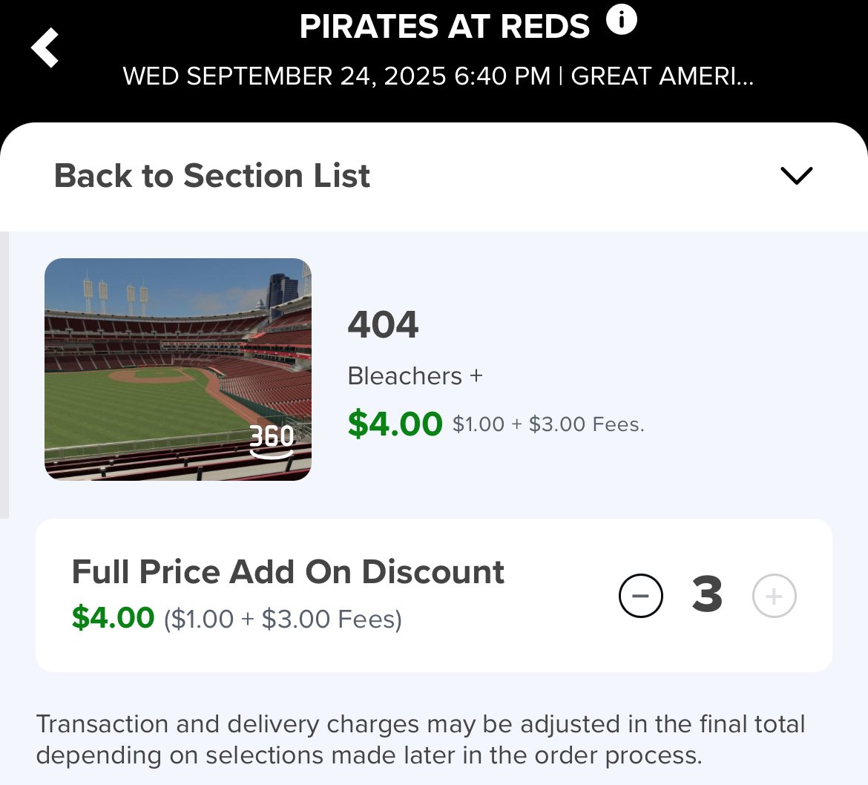The image size is (868, 785).
Task: Click the green $4.00 price under Full Price Add On Discount
Action: [113, 617]
